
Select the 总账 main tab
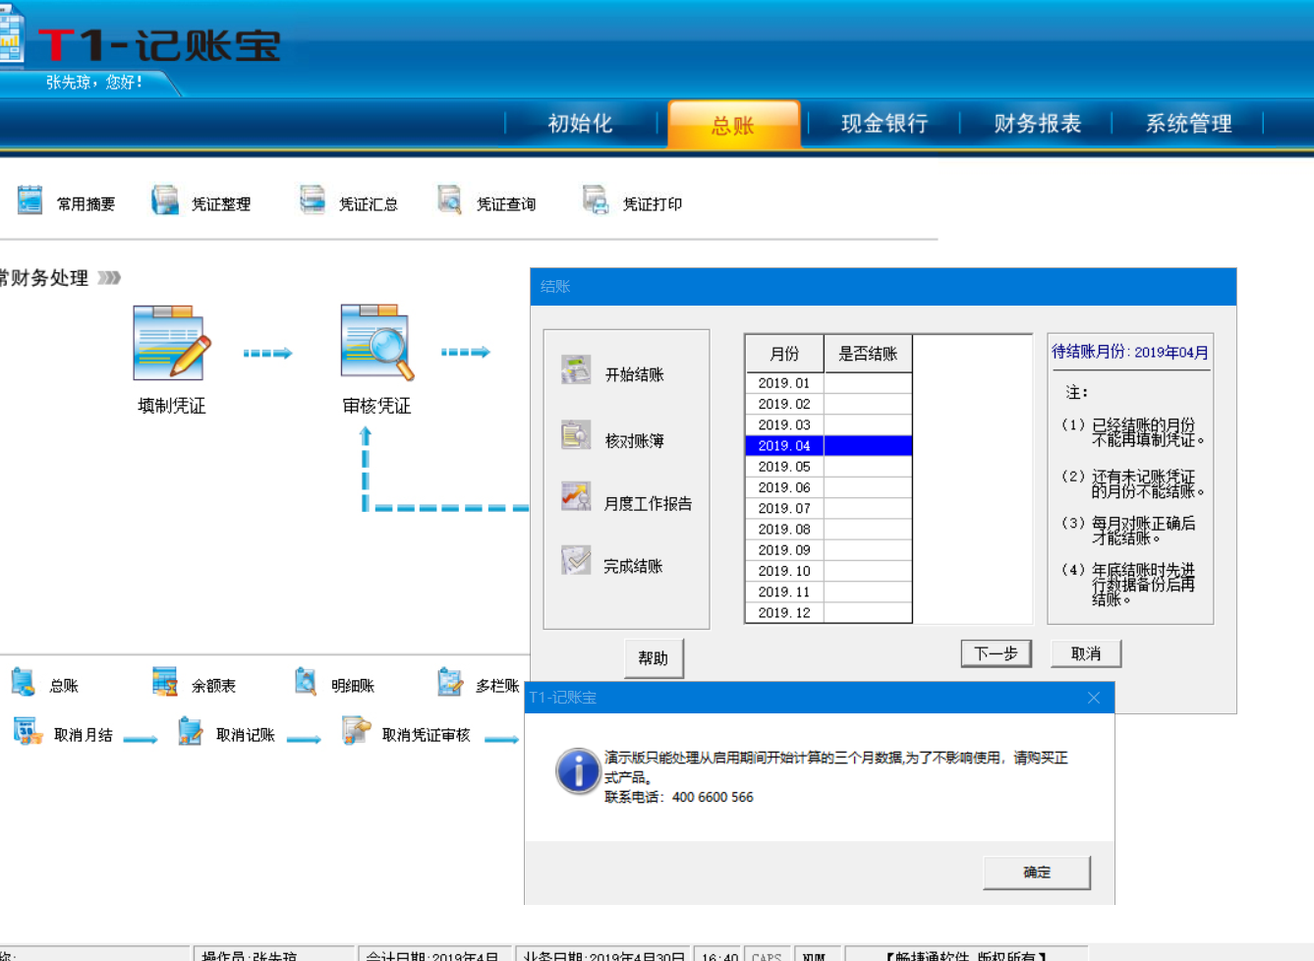733,125
